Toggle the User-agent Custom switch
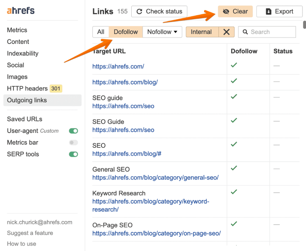This screenshot has width=306, height=251. point(74,131)
